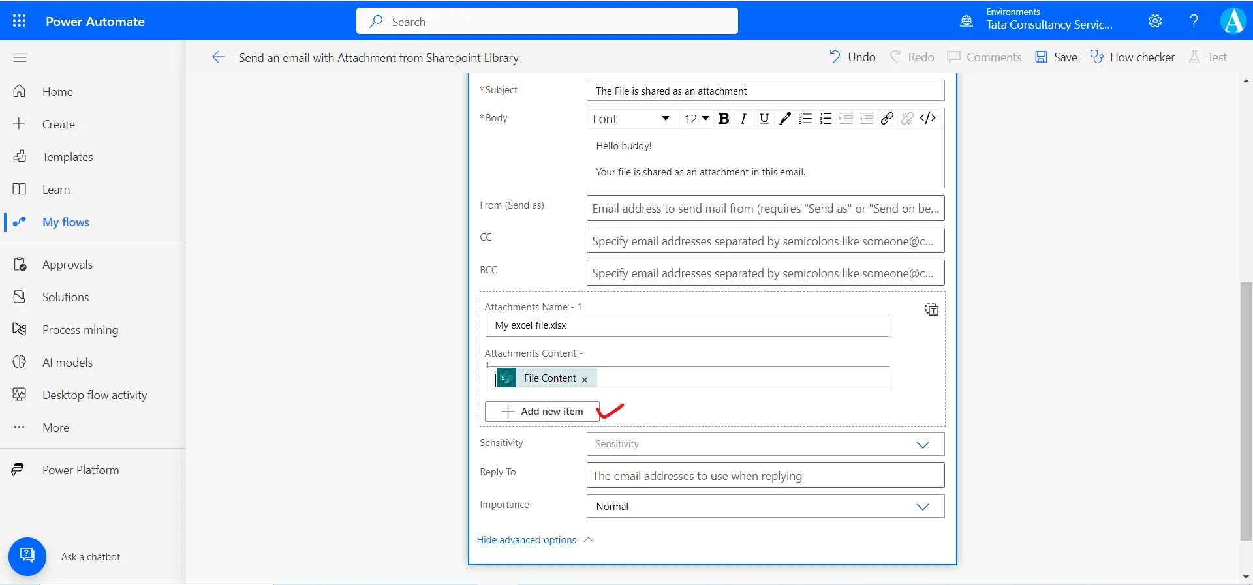The image size is (1253, 585).
Task: Collapse the left navigation hamburger menu
Action: 20,57
